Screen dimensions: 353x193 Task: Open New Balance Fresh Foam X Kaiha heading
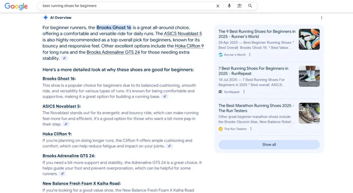pos(82,184)
